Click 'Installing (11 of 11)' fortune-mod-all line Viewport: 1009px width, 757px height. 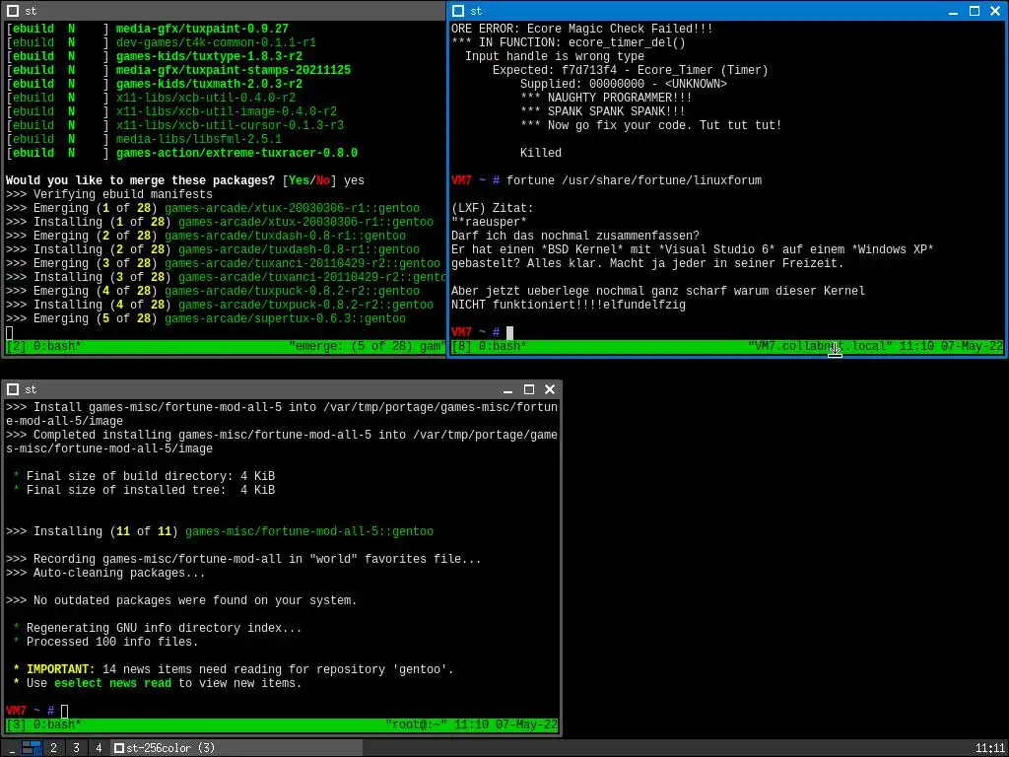coord(220,531)
